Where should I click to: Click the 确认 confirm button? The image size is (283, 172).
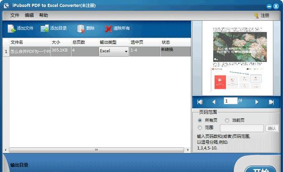coord(272,128)
